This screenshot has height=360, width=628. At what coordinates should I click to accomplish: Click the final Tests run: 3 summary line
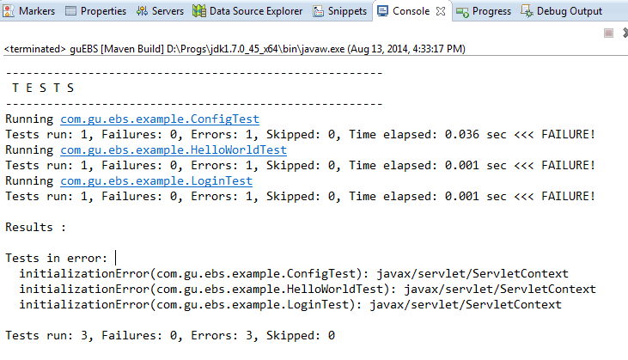[170, 335]
